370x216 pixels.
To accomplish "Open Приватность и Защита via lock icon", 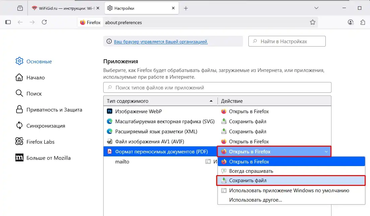I will point(19,110).
